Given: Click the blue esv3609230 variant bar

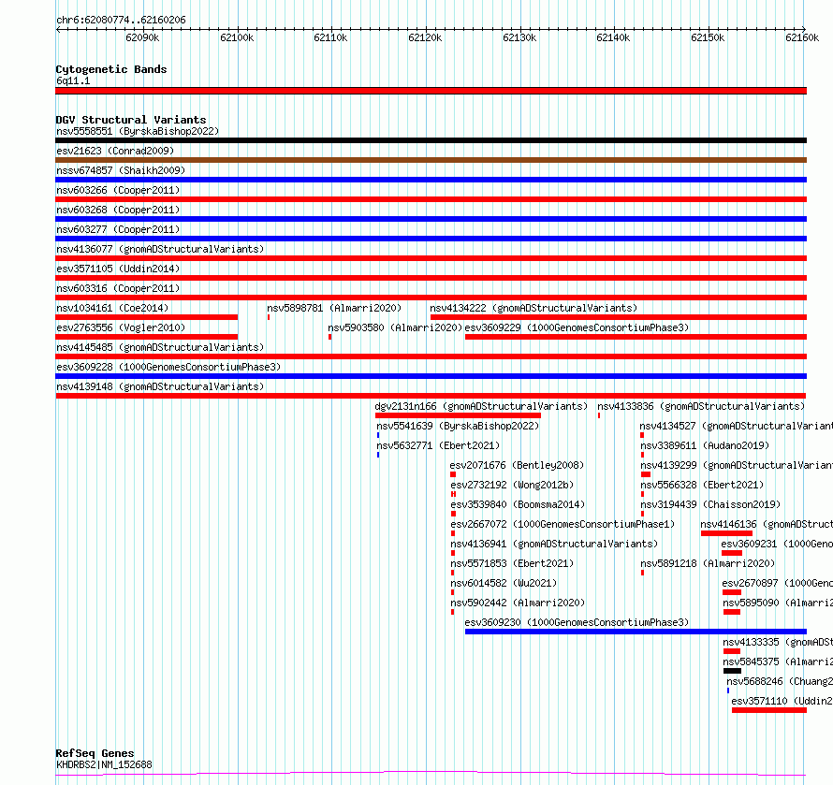Looking at the screenshot, I should point(636,632).
